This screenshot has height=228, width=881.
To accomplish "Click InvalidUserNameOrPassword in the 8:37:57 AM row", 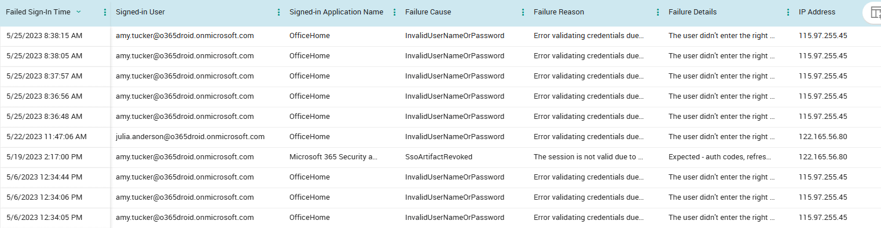I will 454,76.
